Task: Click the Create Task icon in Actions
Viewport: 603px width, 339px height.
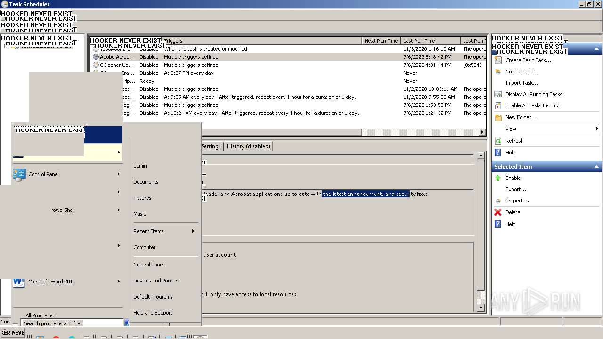Action: click(498, 72)
